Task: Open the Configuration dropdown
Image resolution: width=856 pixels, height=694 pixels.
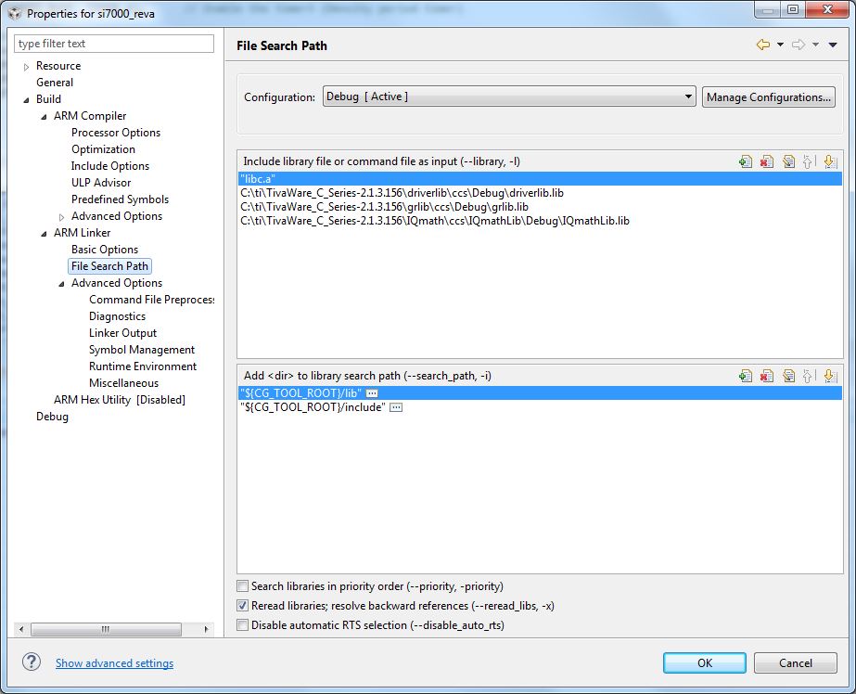Action: click(x=509, y=96)
